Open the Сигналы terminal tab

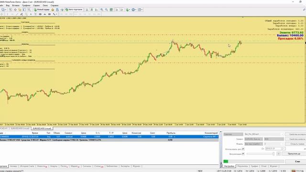coord(87,166)
